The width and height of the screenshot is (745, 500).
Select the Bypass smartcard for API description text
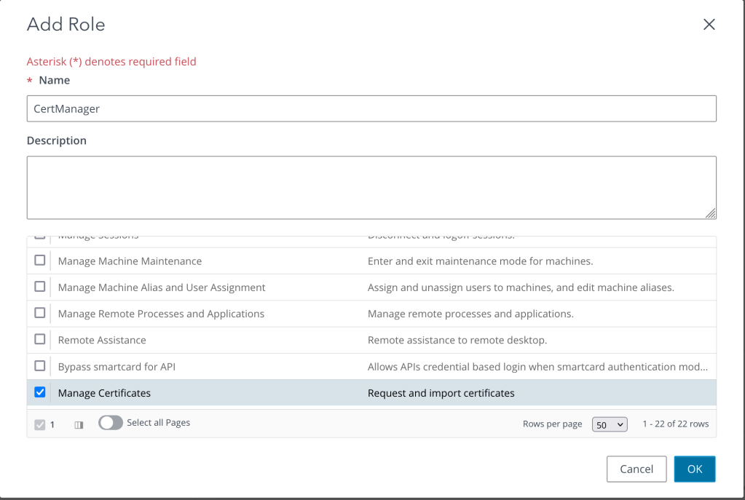pyautogui.click(x=537, y=367)
